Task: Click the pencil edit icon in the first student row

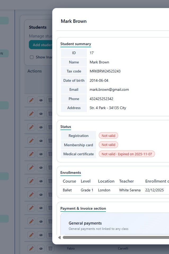Action: coord(31,100)
